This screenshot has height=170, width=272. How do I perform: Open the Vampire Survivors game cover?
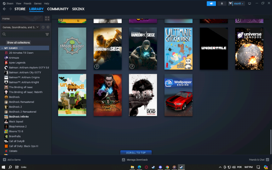108,95
